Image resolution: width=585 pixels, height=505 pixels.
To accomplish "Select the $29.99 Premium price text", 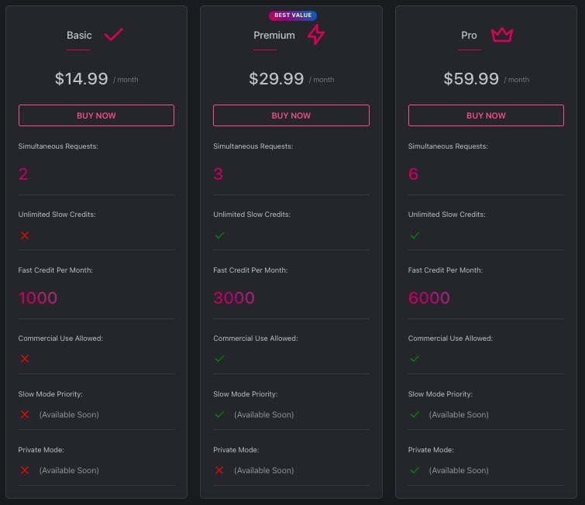I will tap(277, 79).
